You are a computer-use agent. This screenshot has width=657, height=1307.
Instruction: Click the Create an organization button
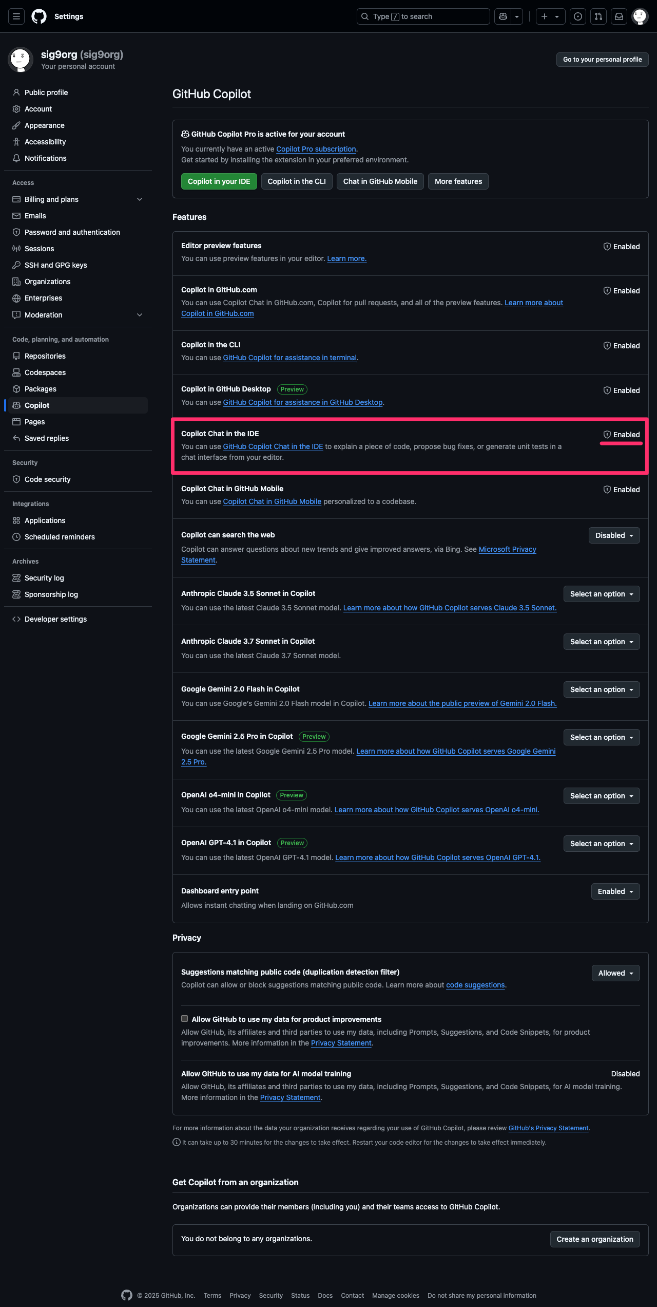(x=595, y=1239)
